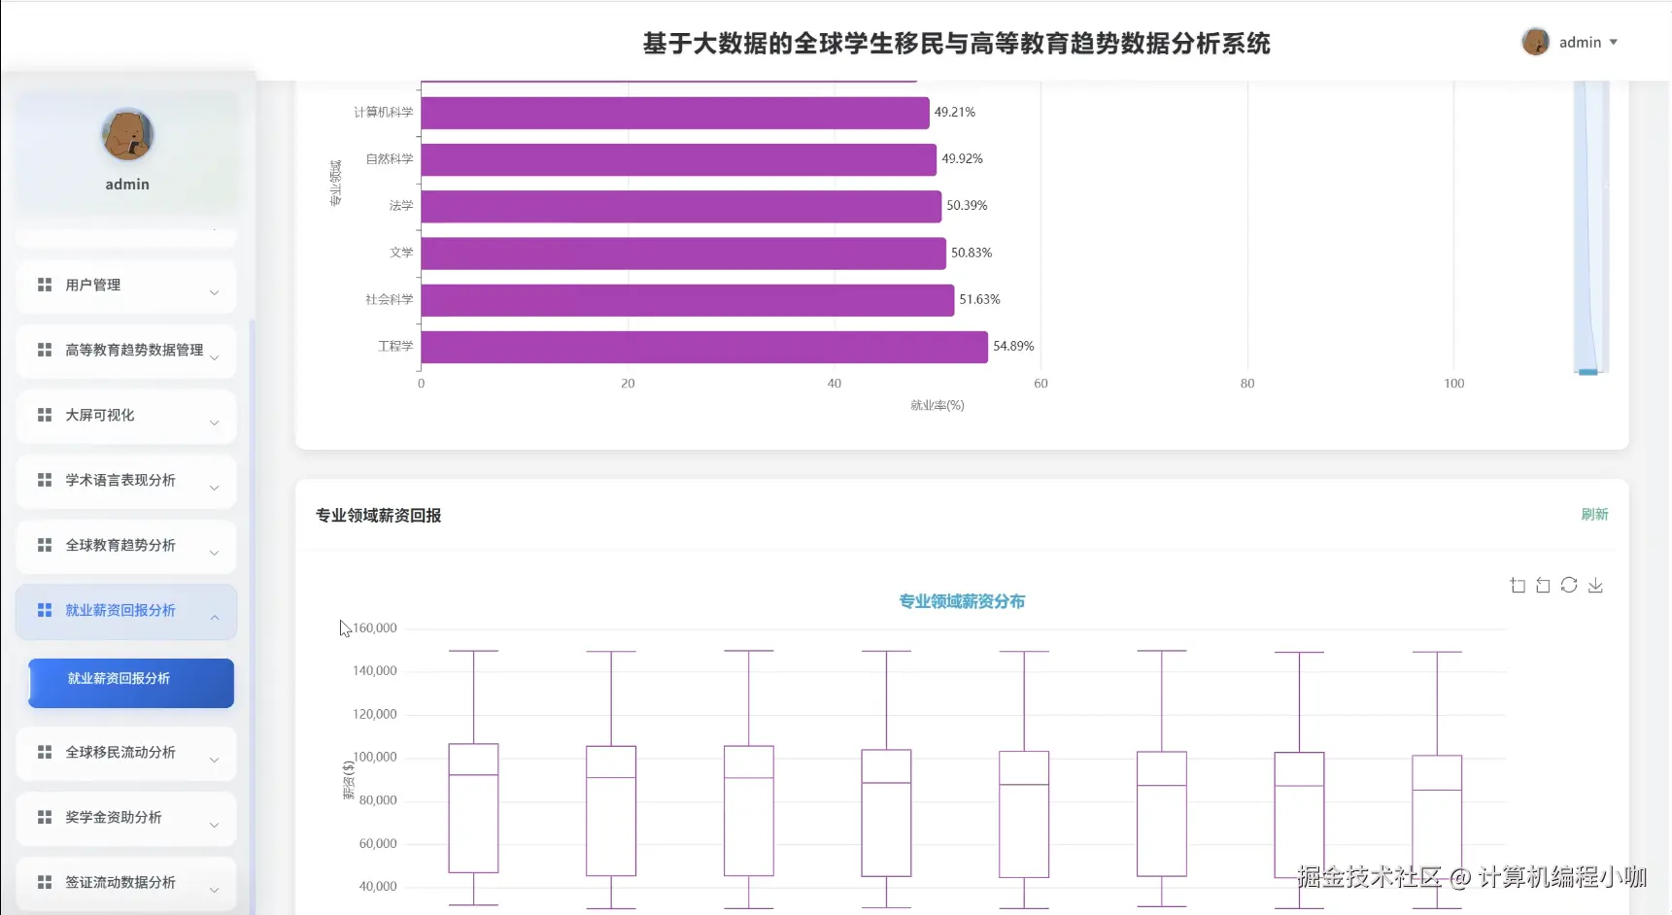The width and height of the screenshot is (1672, 915).
Task: Click the first box in the salary boxplot
Action: [473, 808]
